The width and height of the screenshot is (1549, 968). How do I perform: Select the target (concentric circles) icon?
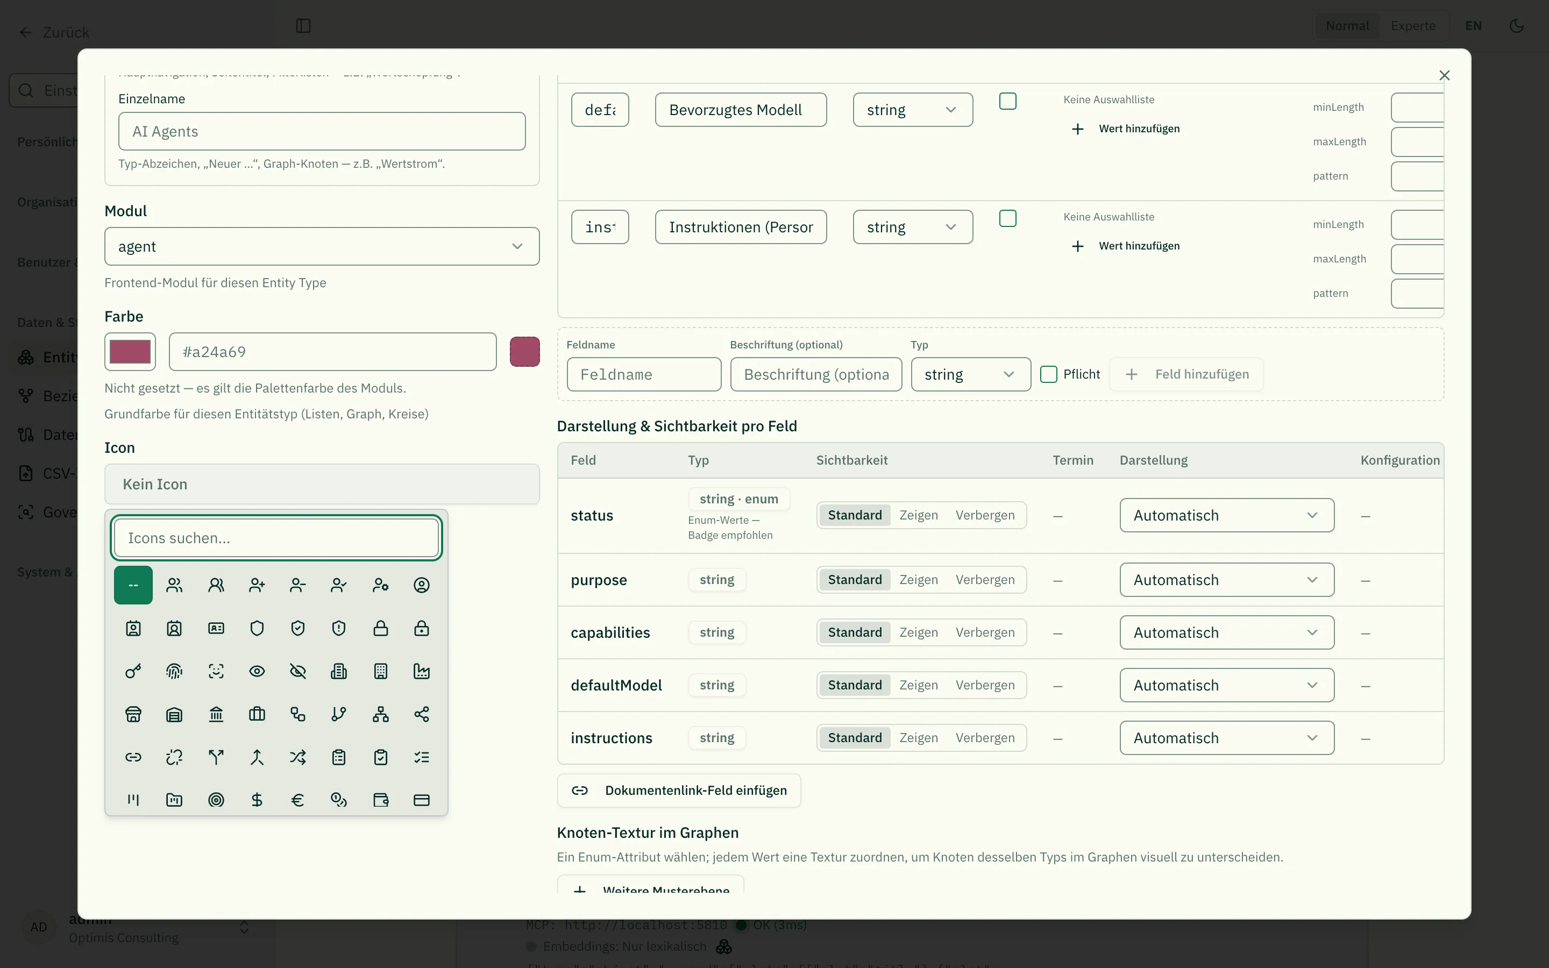click(216, 800)
